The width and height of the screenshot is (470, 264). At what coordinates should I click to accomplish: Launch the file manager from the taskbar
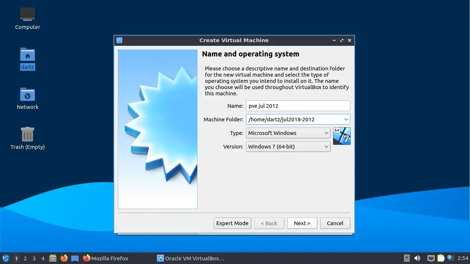click(x=53, y=258)
